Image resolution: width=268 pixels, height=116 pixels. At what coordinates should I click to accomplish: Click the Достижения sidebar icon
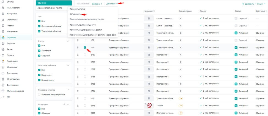[3, 85]
